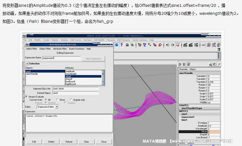Select amplitude in Attributes list
Viewport: 242px width, 146px height.
70,71
